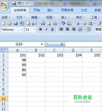The width and height of the screenshot is (102, 111).
Task: Toggle wrap text icon
Action: click(89, 29)
